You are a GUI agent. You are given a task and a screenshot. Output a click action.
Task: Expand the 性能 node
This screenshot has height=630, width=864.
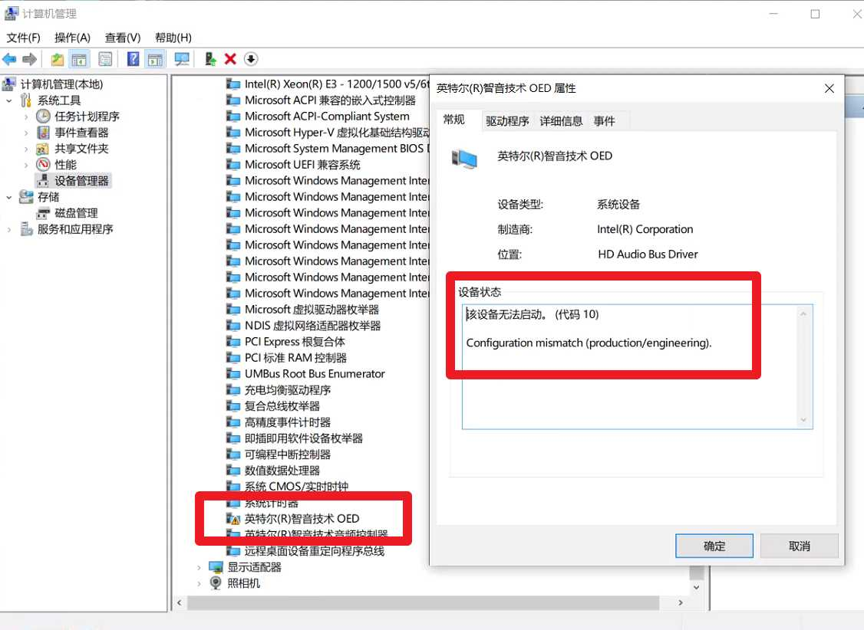[x=26, y=165]
